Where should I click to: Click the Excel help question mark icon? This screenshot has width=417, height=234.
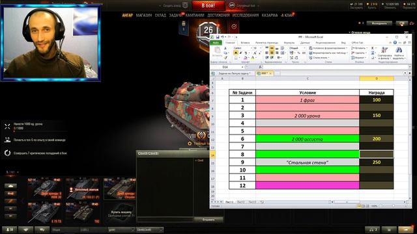(395, 42)
